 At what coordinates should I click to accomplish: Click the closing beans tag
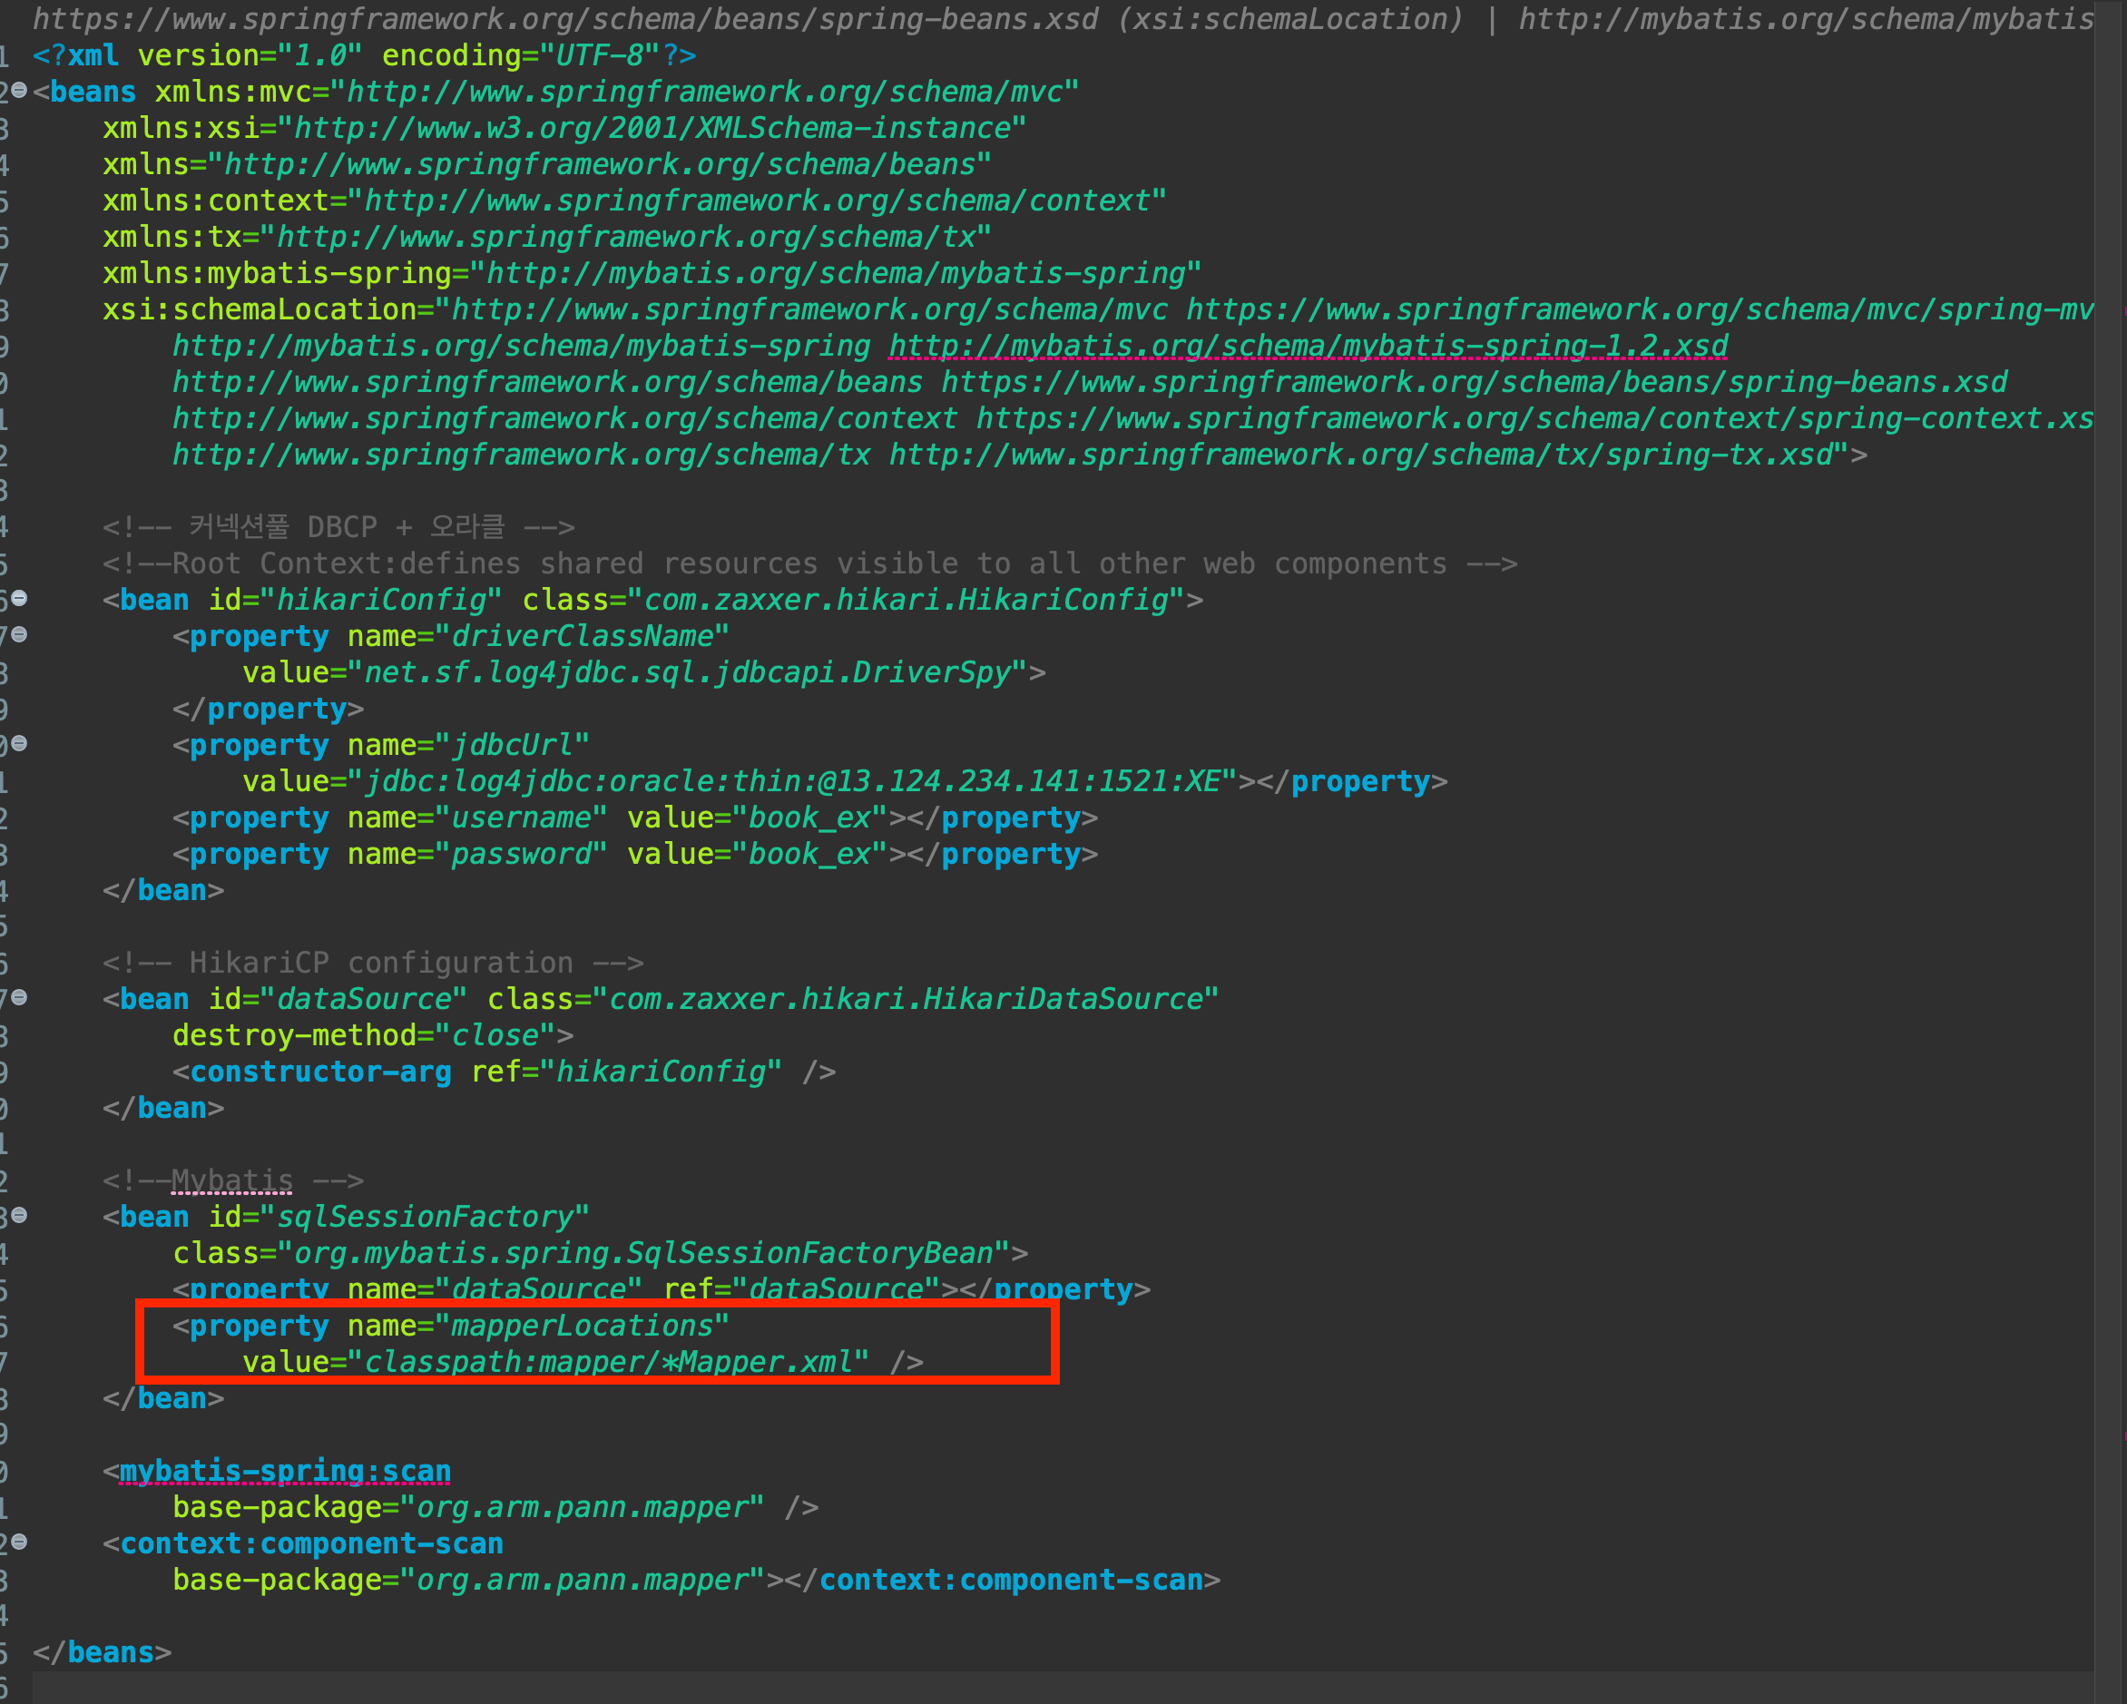pyautogui.click(x=102, y=1652)
